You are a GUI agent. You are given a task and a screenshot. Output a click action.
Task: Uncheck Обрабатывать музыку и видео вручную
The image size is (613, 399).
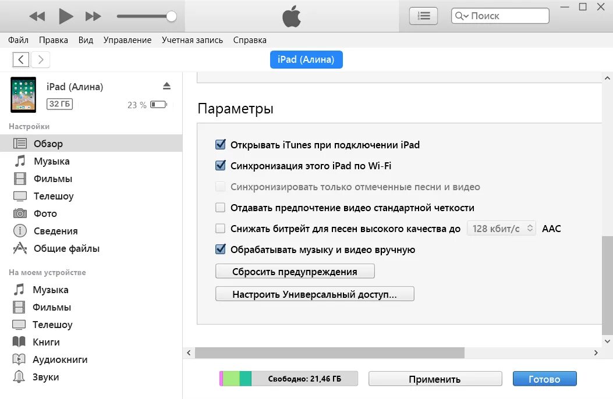coord(220,249)
